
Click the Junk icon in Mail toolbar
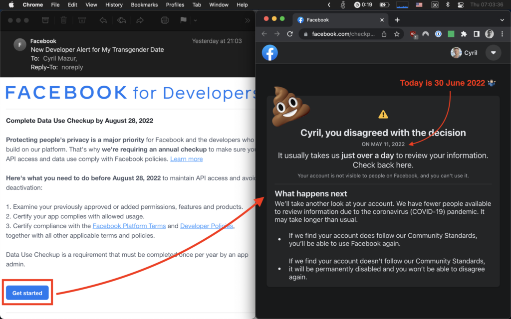tap(82, 20)
